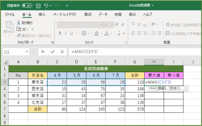Click the 最大値 header cell

(154, 75)
